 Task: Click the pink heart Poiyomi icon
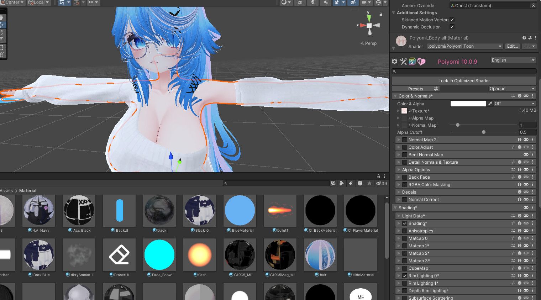[421, 62]
